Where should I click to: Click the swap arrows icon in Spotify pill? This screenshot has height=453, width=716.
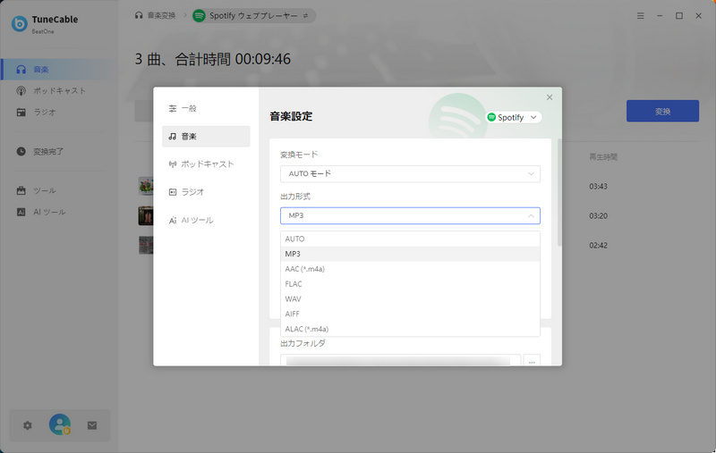[x=305, y=15]
